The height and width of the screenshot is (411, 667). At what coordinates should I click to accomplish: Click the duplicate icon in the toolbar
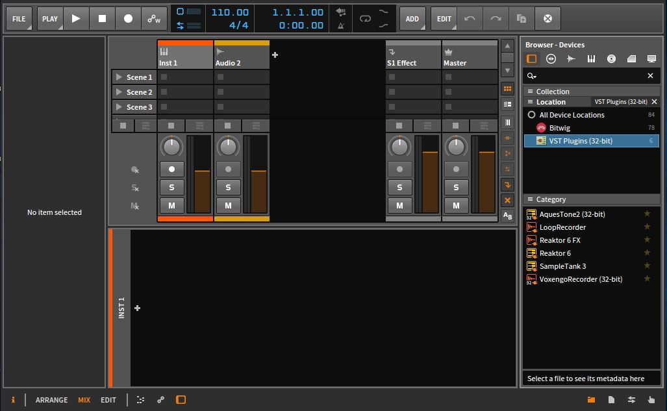pyautogui.click(x=522, y=18)
